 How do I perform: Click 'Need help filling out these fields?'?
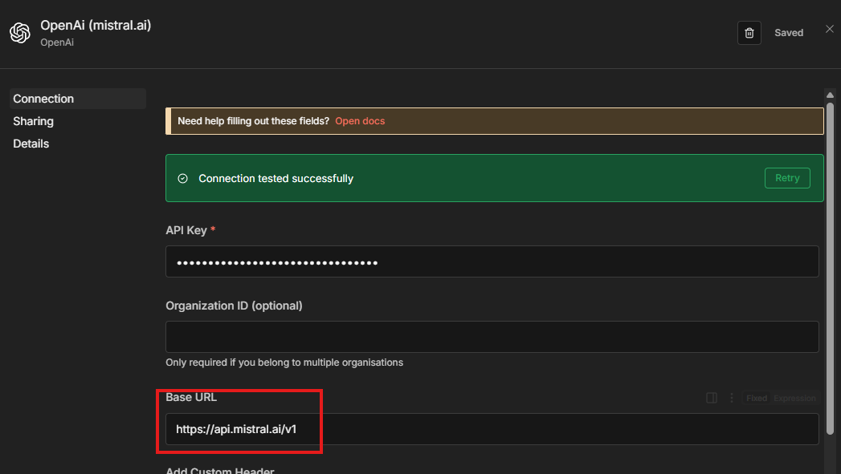253,121
